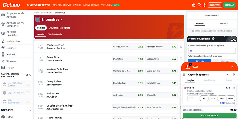
Task: Focus the stake input field in coupon
Action: coord(193,98)
